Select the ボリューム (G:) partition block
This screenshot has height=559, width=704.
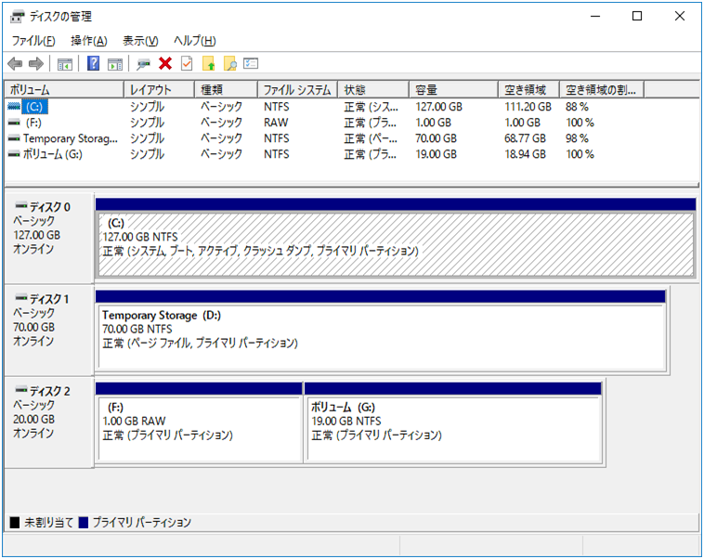pos(453,427)
